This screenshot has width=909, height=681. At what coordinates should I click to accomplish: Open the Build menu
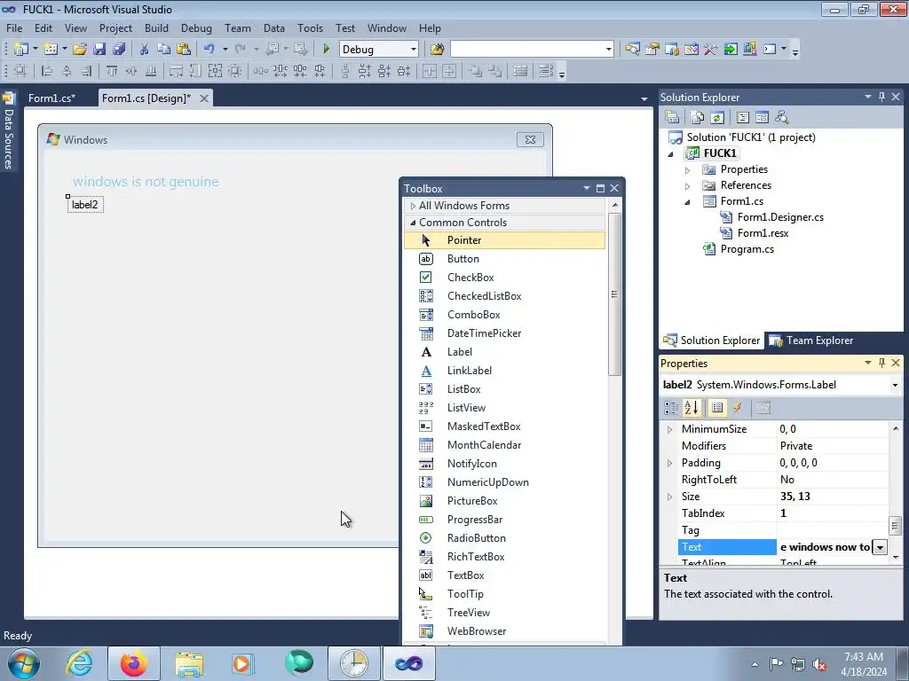(156, 27)
